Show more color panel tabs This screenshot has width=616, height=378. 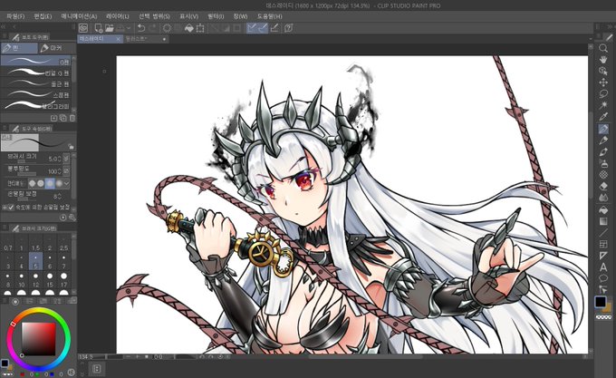[x=72, y=301]
